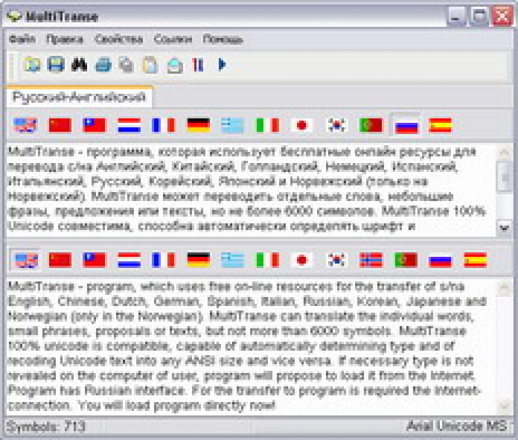Image resolution: width=518 pixels, height=440 pixels.
Task: Choose Netherlands flag in source language row
Action: tap(129, 125)
